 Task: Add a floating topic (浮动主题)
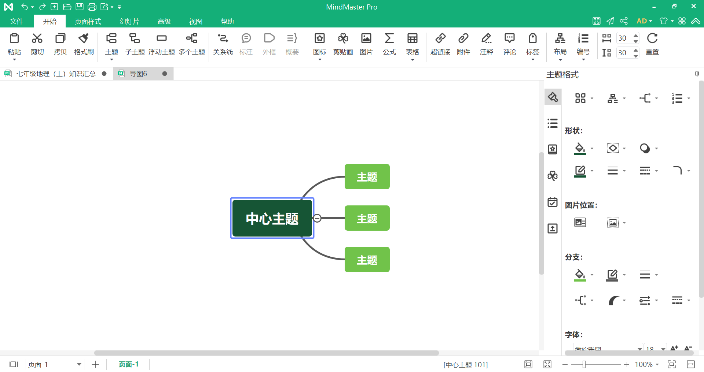point(162,45)
